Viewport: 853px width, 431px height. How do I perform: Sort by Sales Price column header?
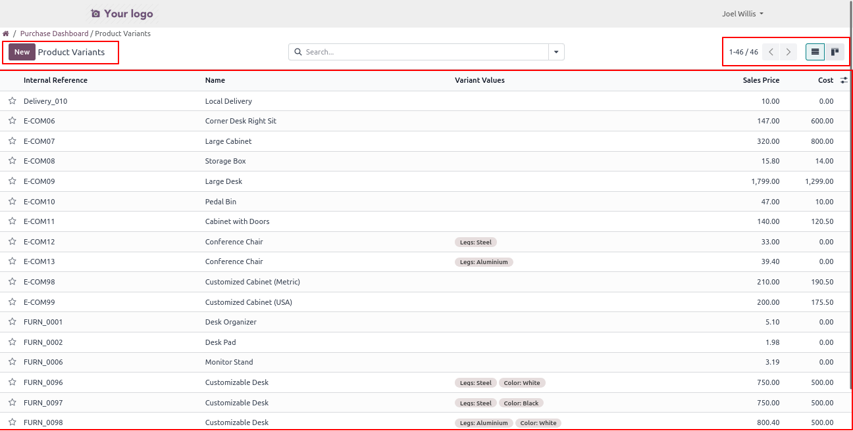click(x=761, y=80)
